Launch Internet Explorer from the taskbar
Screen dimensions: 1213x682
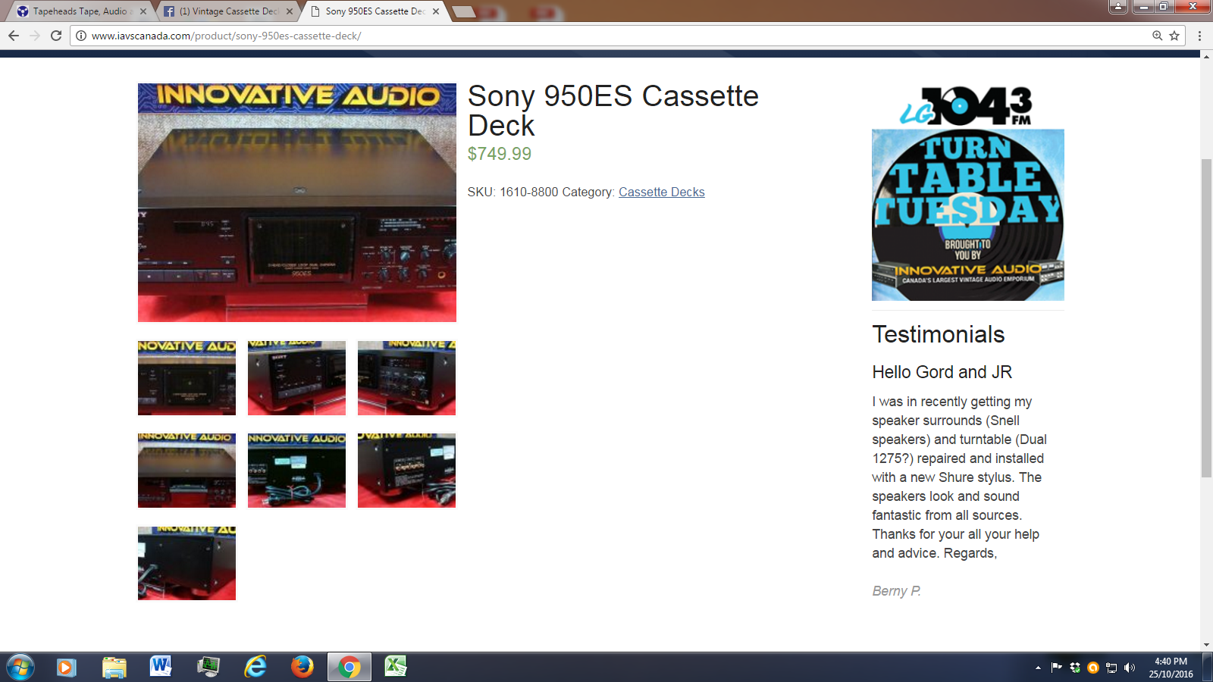255,667
